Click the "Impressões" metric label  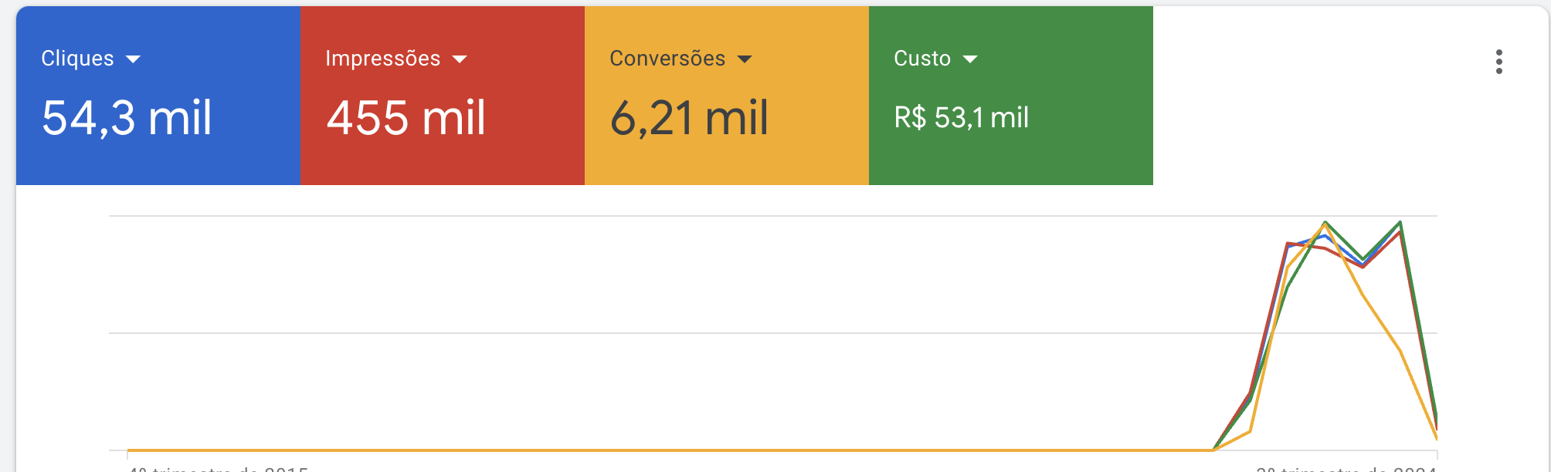click(382, 59)
